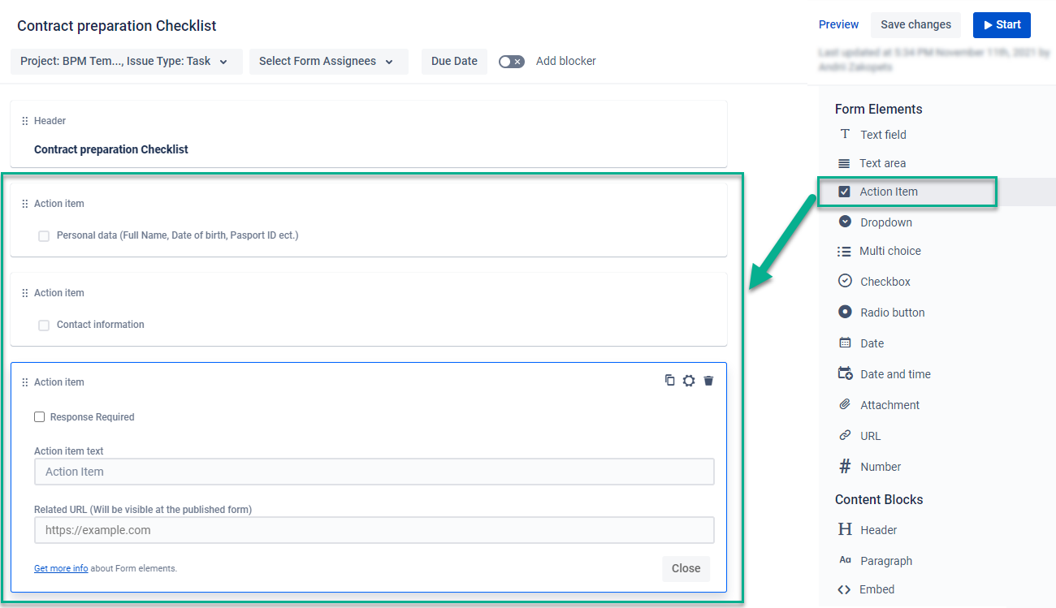Select the Radio button form element
1056x608 pixels.
[x=892, y=312]
